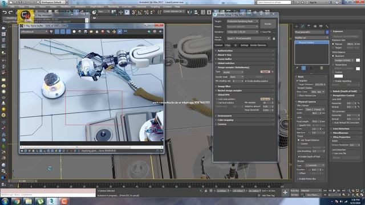
Task: Click the Camtasia recorder taskbar icon
Action: 64,201
